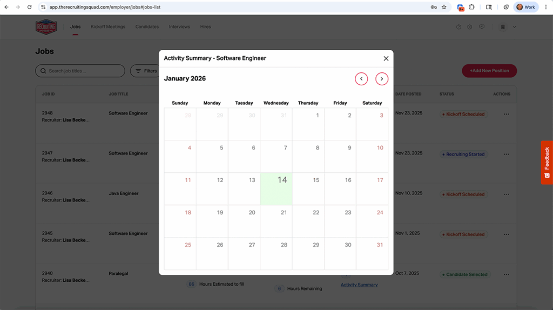Select January 1 in the calendar
The height and width of the screenshot is (310, 553).
[308, 124]
